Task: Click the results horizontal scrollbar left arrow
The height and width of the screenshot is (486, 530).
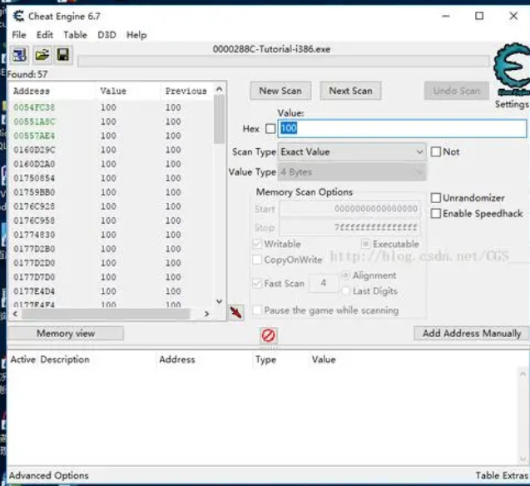Action: pyautogui.click(x=15, y=314)
